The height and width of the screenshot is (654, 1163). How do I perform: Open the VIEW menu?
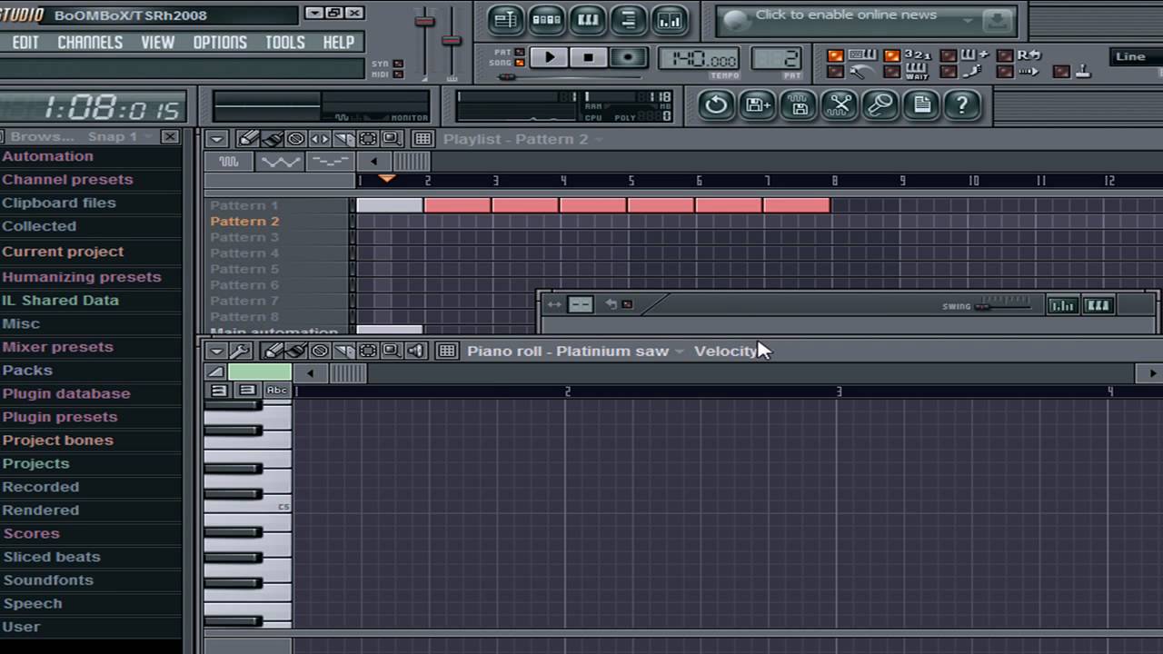click(157, 42)
